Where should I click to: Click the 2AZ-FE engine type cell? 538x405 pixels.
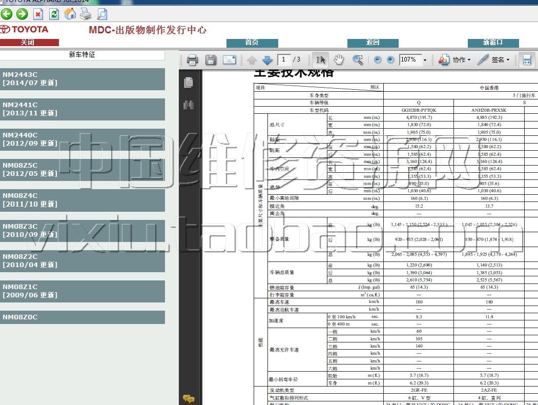click(489, 390)
